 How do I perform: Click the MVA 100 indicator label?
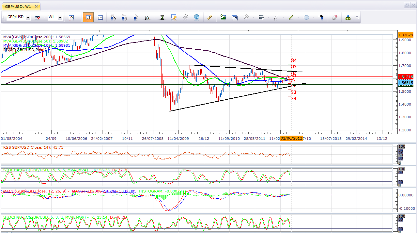coord(37,45)
